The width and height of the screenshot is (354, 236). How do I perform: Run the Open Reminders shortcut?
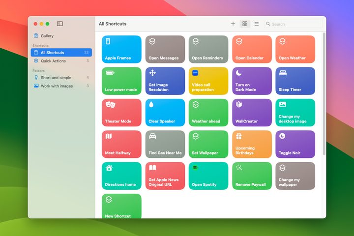click(208, 49)
